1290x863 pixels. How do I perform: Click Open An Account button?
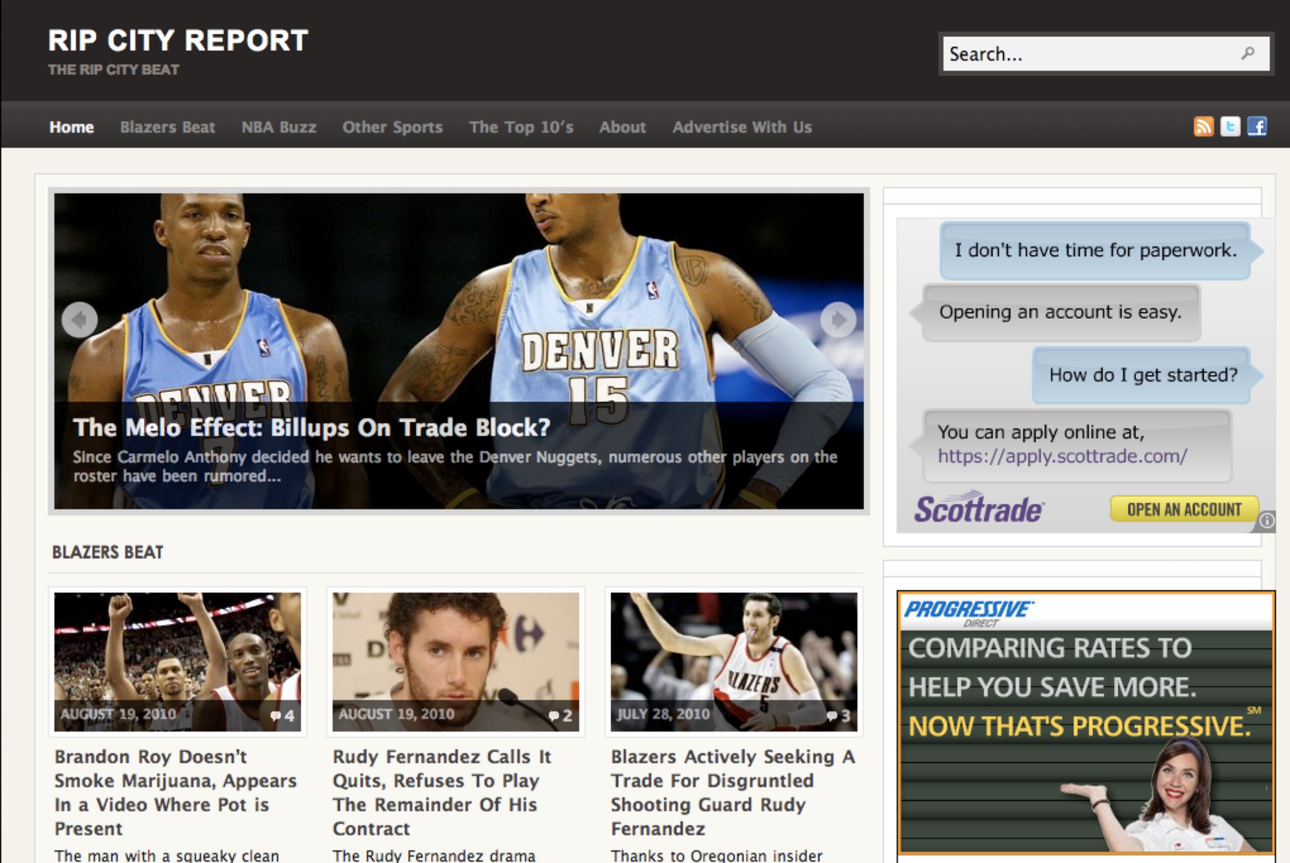click(1184, 509)
